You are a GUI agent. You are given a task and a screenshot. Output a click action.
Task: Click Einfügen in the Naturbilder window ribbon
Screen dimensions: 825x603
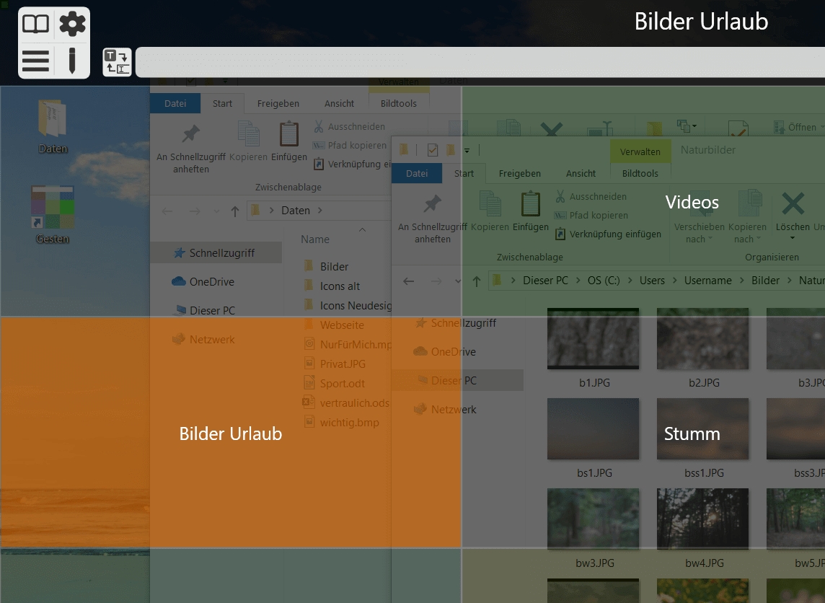coord(530,211)
